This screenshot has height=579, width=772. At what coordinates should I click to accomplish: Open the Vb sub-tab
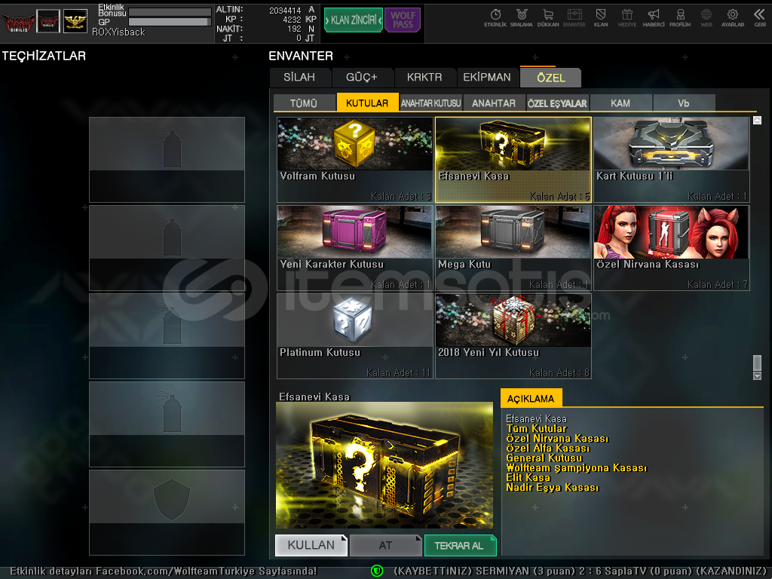[x=684, y=103]
